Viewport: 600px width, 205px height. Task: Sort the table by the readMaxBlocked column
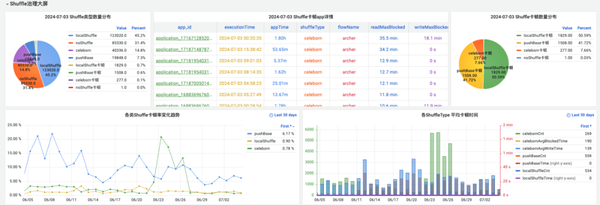(x=388, y=27)
